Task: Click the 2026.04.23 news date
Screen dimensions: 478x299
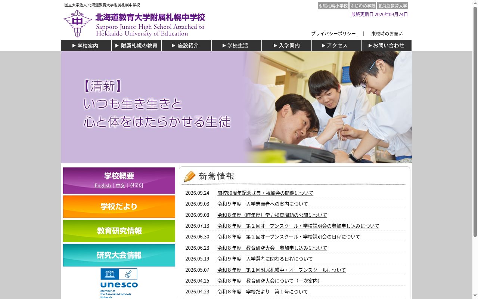Action: (197, 292)
